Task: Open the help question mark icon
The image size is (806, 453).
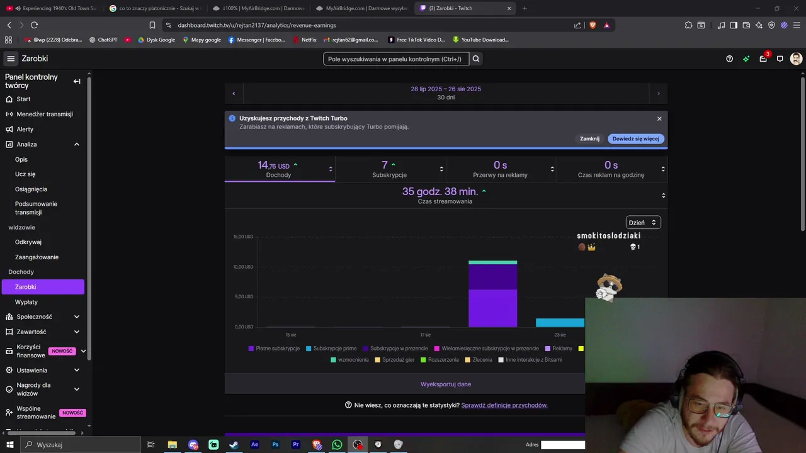Action: pos(729,59)
